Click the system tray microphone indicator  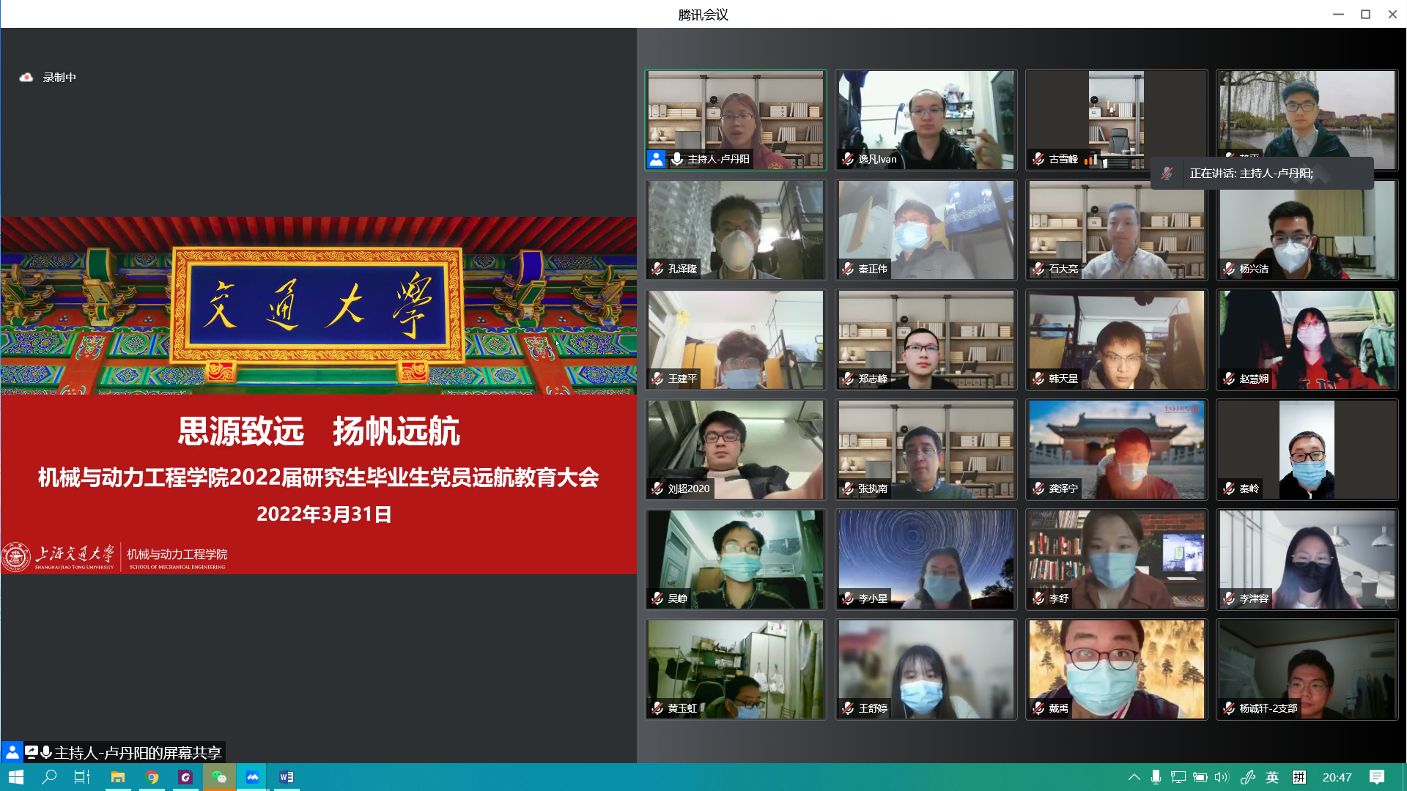pyautogui.click(x=1156, y=777)
